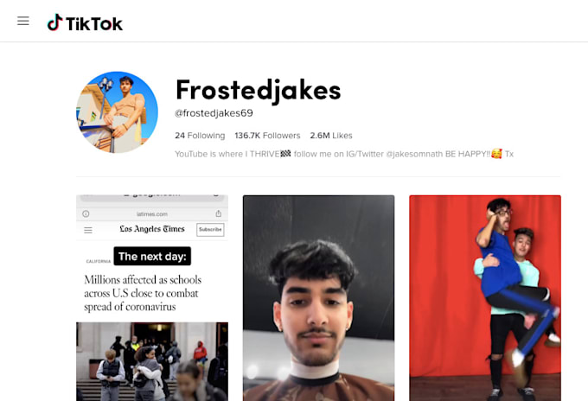The height and width of the screenshot is (401, 588).
Task: Open the Frostedjakes profile avatar
Action: point(117,112)
